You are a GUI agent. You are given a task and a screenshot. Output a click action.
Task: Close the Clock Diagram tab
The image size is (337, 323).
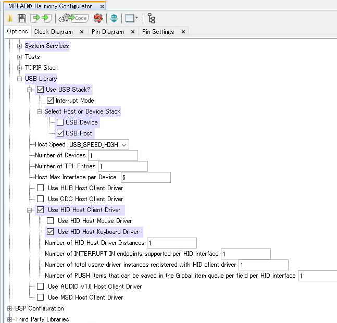82,32
